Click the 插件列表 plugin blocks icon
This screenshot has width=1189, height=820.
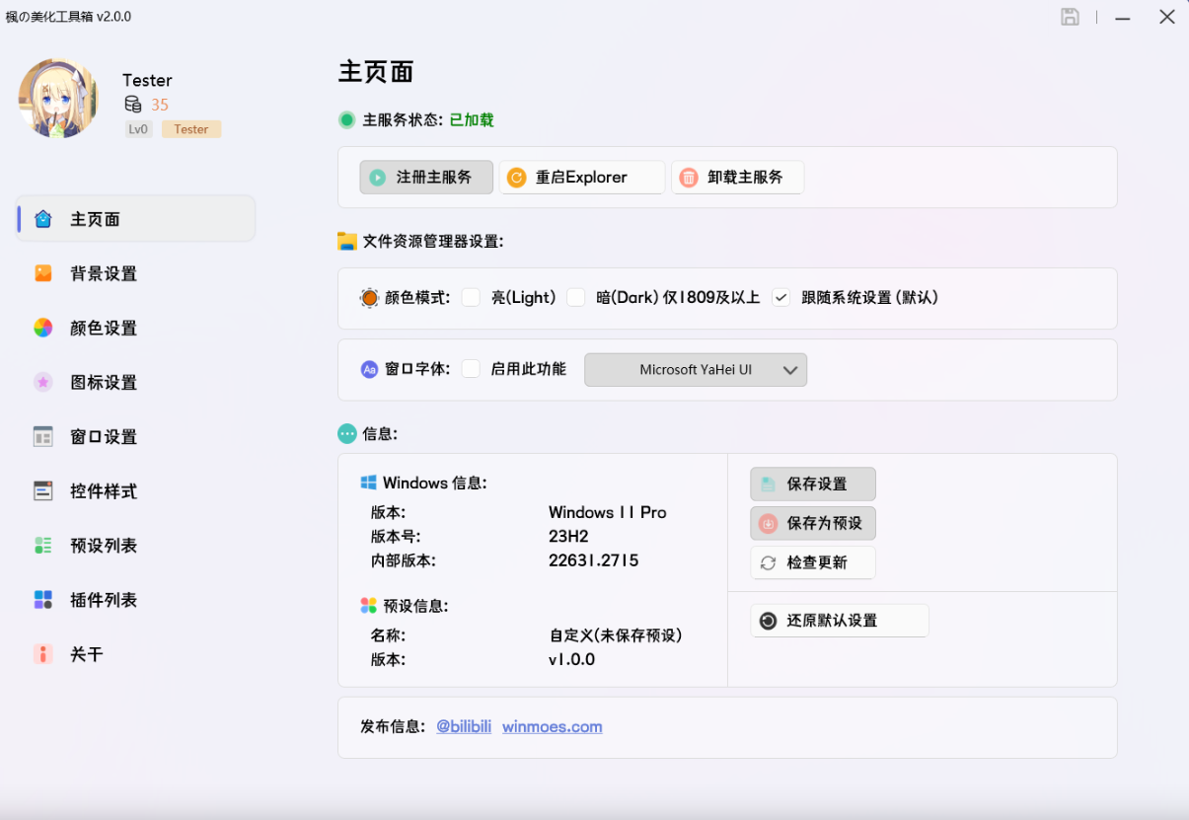(43, 599)
